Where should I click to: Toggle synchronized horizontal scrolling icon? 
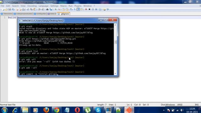tap(67, 9)
